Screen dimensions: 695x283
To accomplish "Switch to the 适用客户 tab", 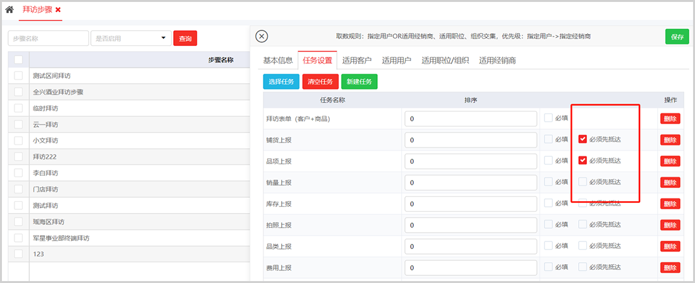I will tap(357, 61).
